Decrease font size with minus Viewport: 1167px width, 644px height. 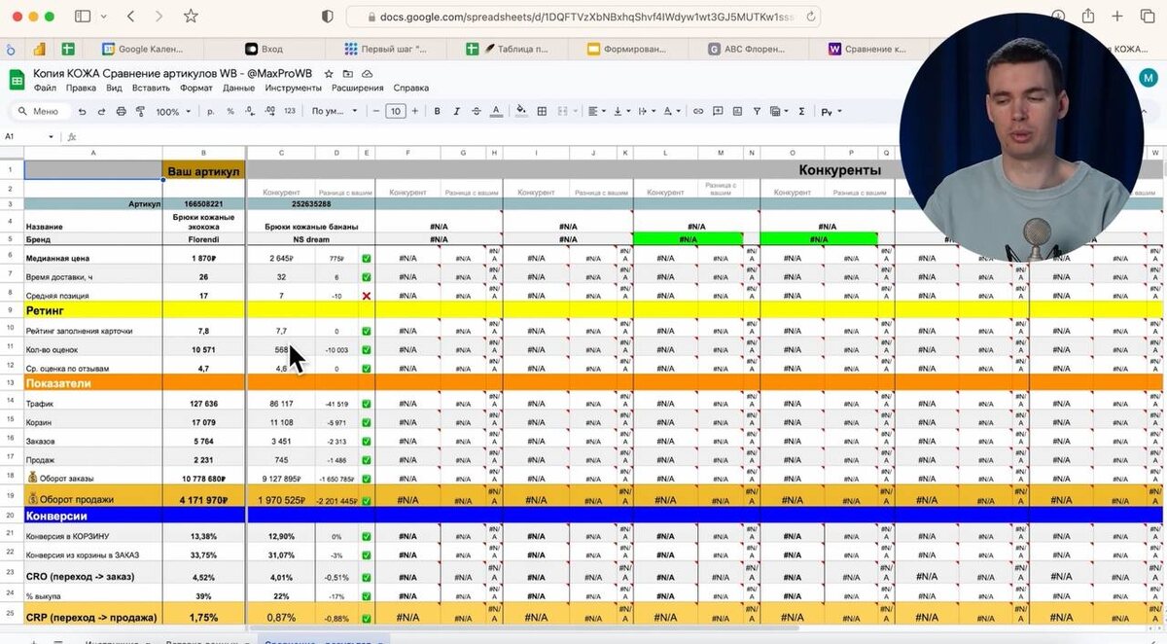click(x=375, y=112)
